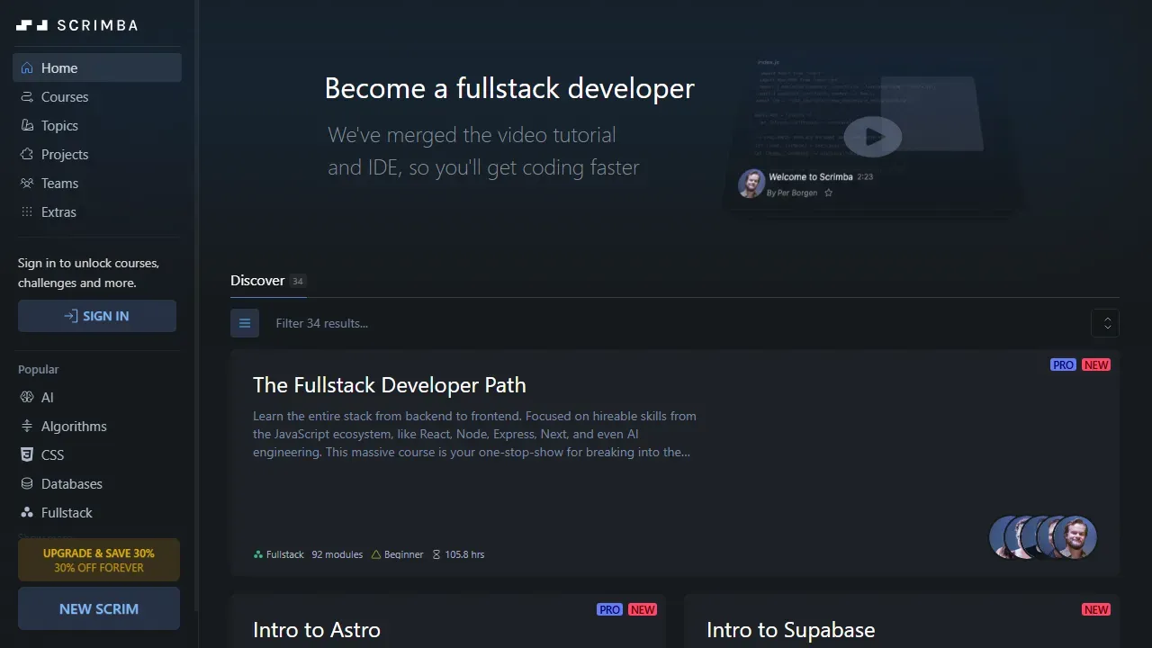Image resolution: width=1152 pixels, height=648 pixels.
Task: Select Teams in the sidebar
Action: point(97,183)
